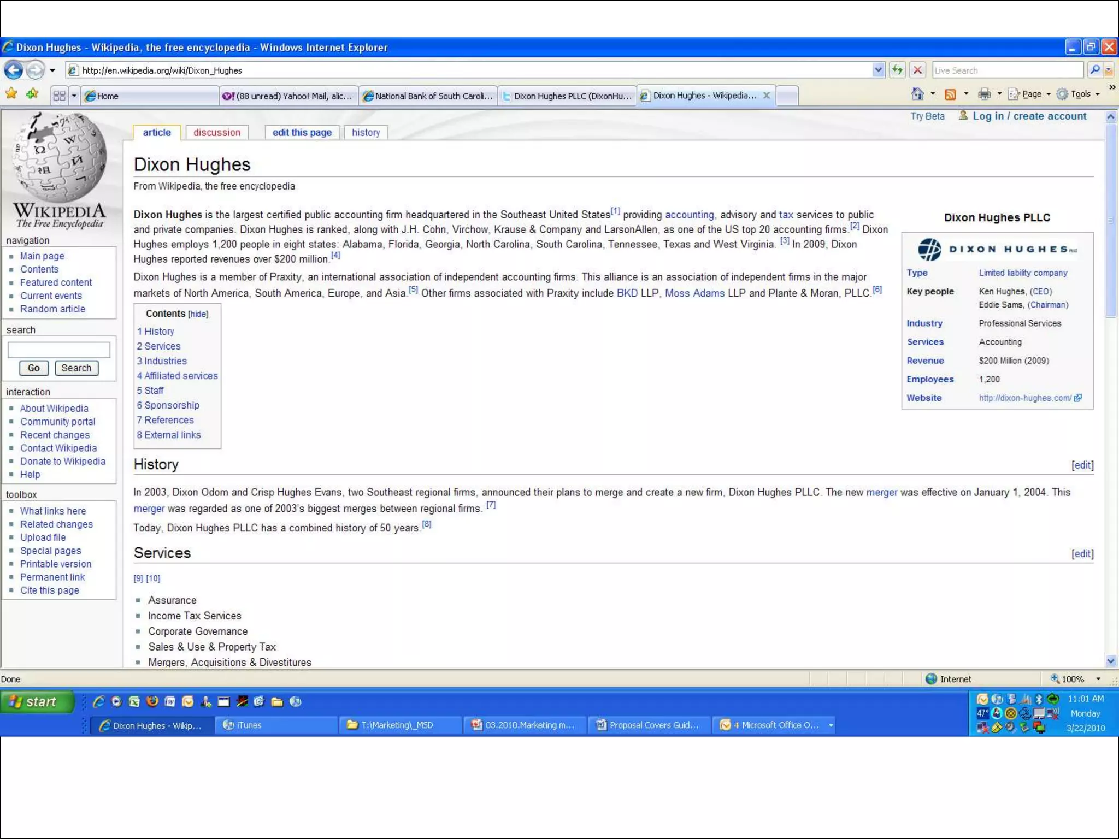Click the Search button in sidebar

click(76, 368)
